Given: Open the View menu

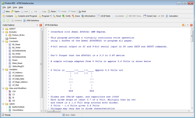Looking at the screenshot, I should [x=15, y=7].
